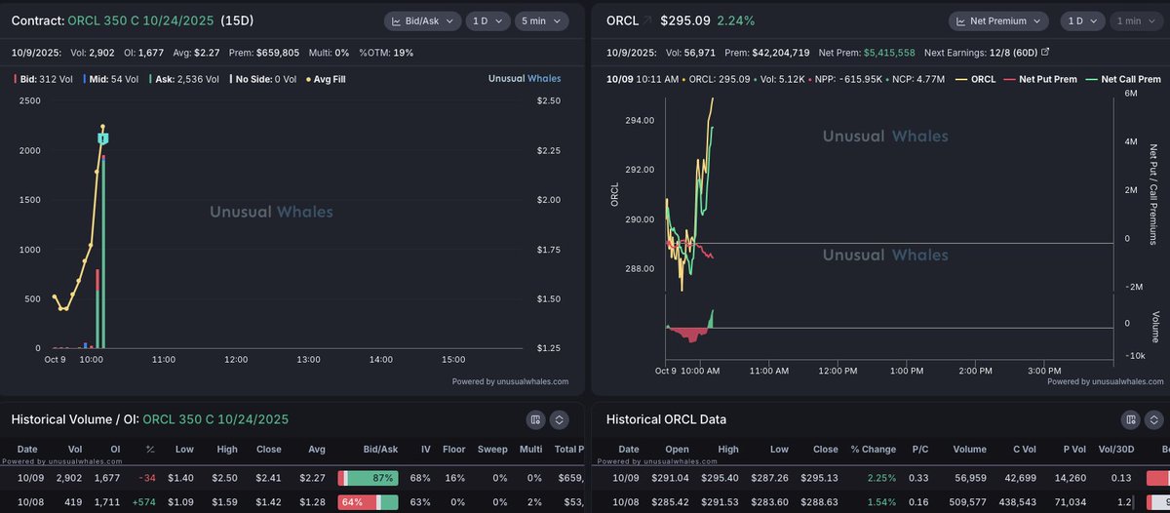Sort ORCL data table by % Change
The height and width of the screenshot is (513, 1170).
tap(872, 450)
